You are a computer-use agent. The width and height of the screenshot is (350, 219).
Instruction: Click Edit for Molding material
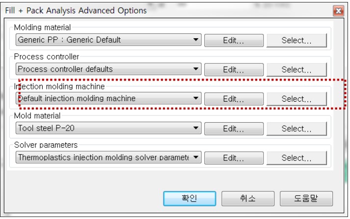click(x=234, y=40)
